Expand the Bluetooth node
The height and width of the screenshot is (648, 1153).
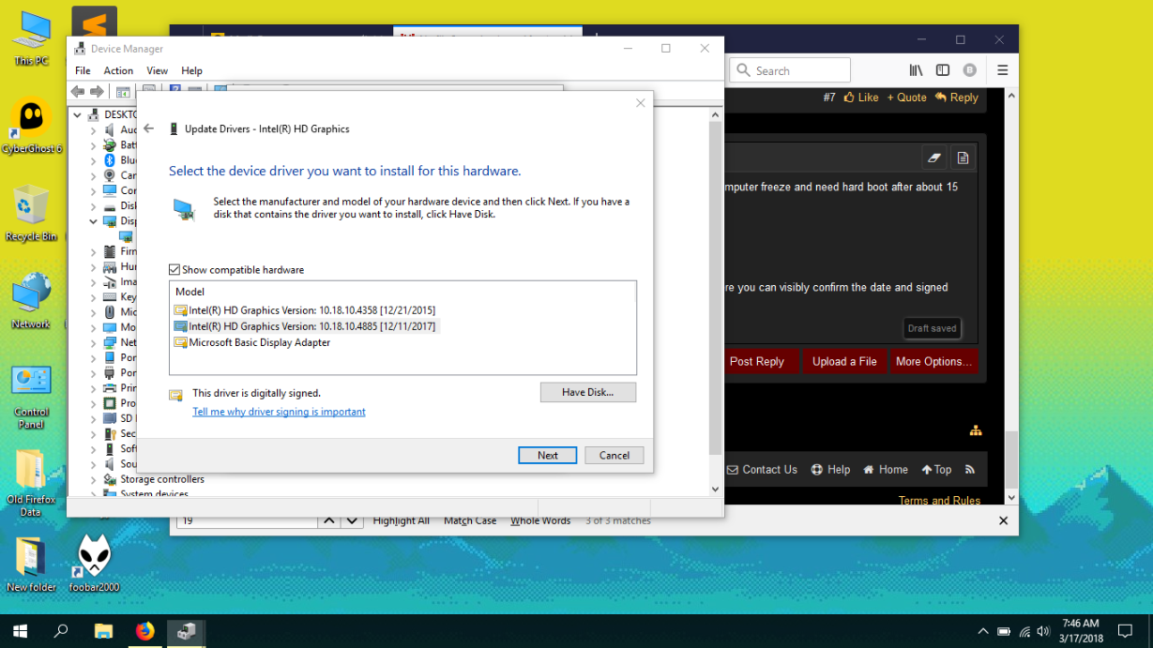(93, 160)
